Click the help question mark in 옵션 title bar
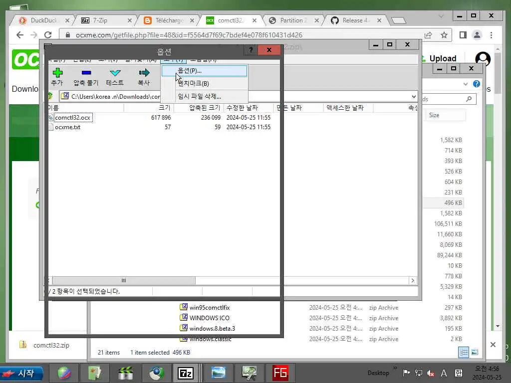 pyautogui.click(x=251, y=50)
